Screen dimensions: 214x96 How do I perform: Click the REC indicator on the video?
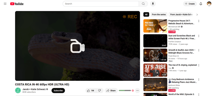click(x=130, y=17)
